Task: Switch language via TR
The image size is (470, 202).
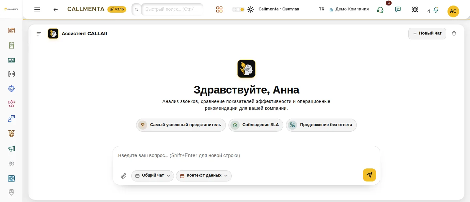Action: (321, 9)
